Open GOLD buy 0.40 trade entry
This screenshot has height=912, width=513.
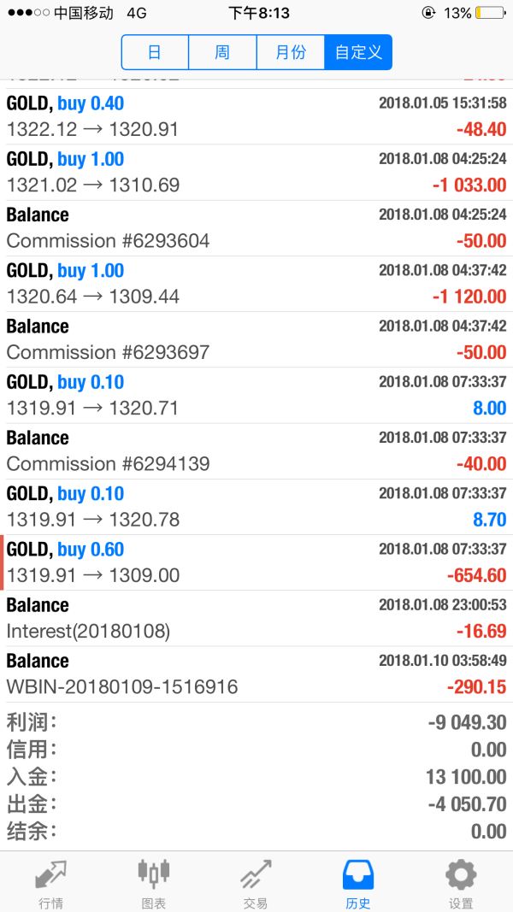(256, 117)
